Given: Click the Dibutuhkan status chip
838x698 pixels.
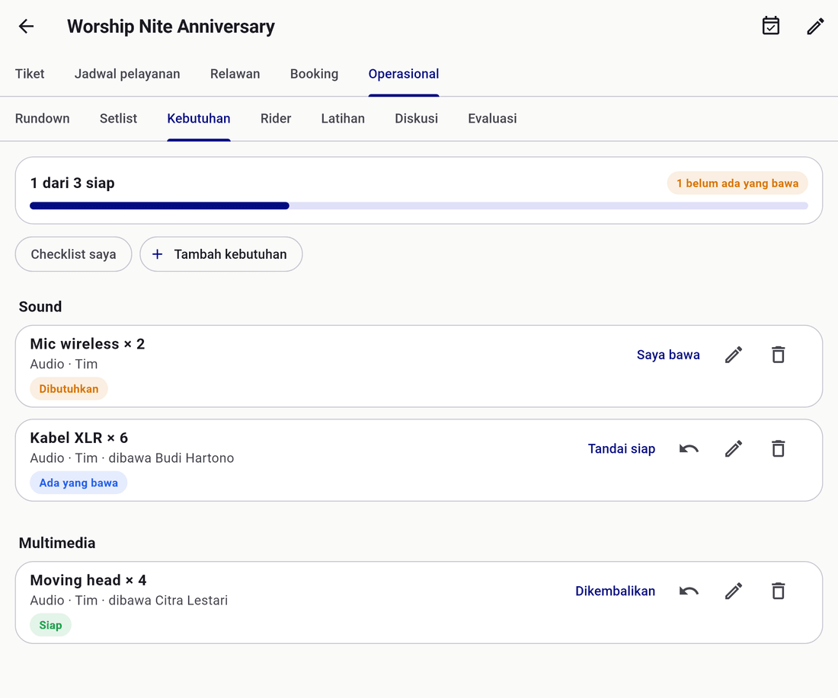Looking at the screenshot, I should [x=69, y=389].
